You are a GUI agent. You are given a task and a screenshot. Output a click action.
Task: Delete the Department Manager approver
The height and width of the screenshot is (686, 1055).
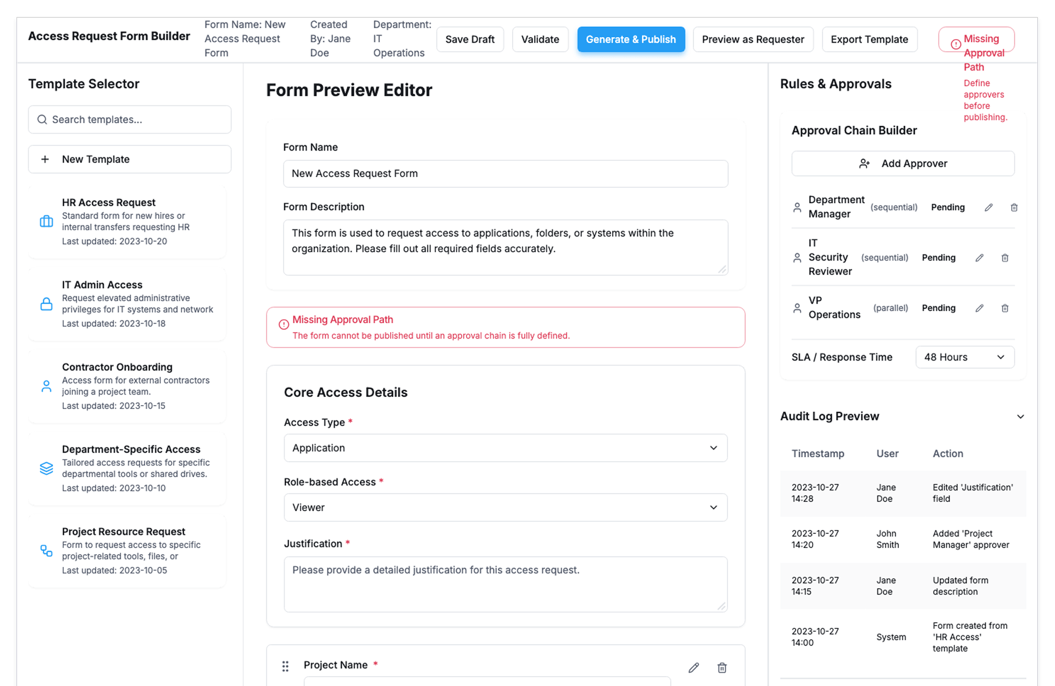tap(1014, 207)
